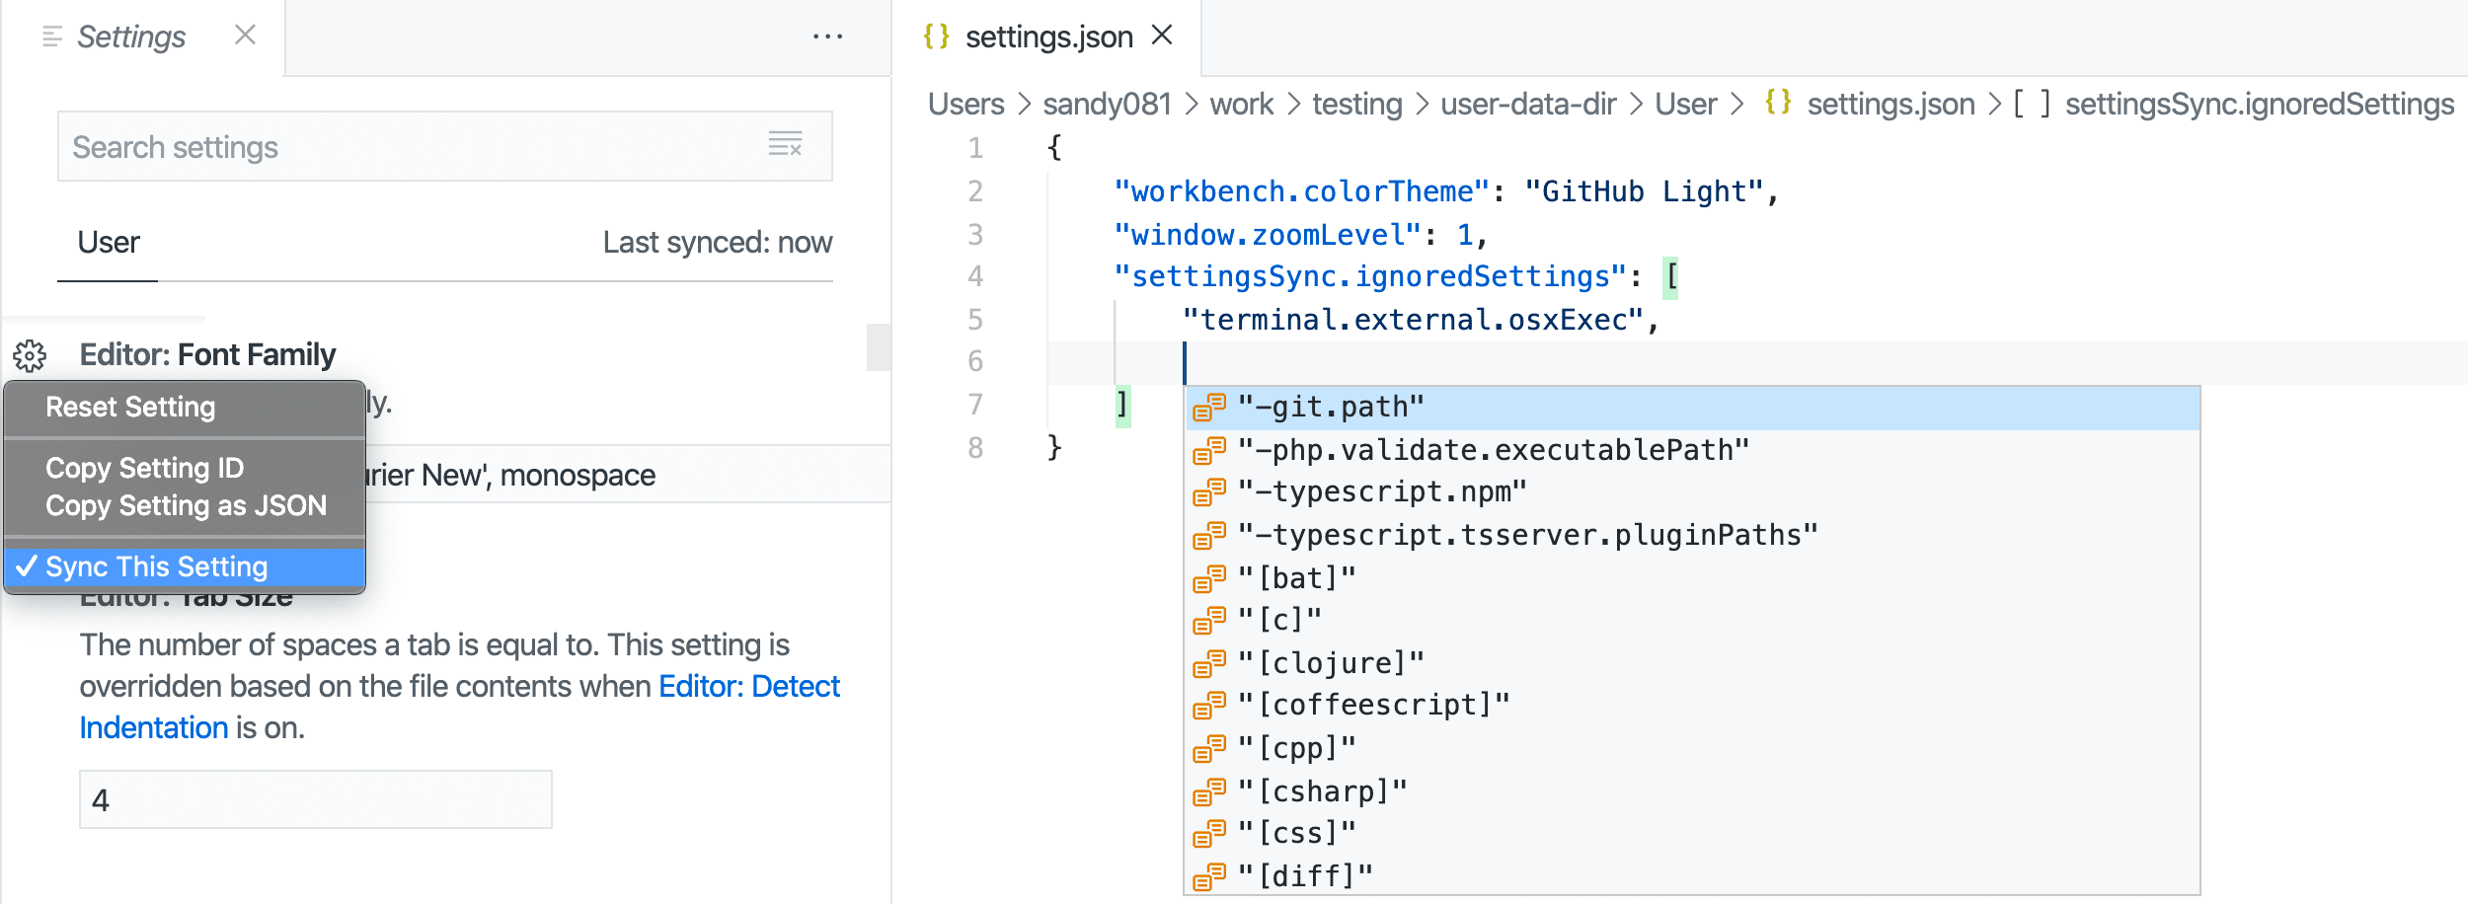
Task: Select "Copy Setting ID" from the context menu
Action: (x=144, y=467)
